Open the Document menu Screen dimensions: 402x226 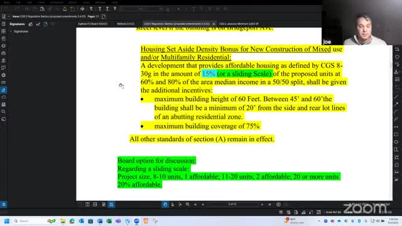click(57, 3)
